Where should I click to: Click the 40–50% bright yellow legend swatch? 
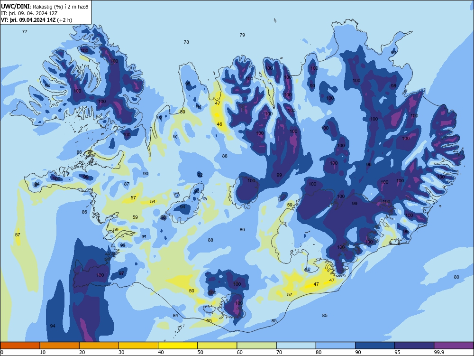pyautogui.click(x=178, y=346)
